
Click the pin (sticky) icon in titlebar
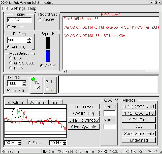tap(7, 2)
